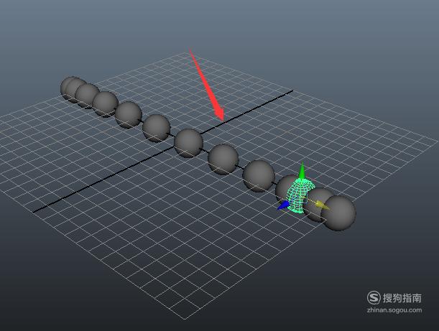Select the green wireframe highlighted sphere
The image size is (439, 331).
(x=300, y=197)
